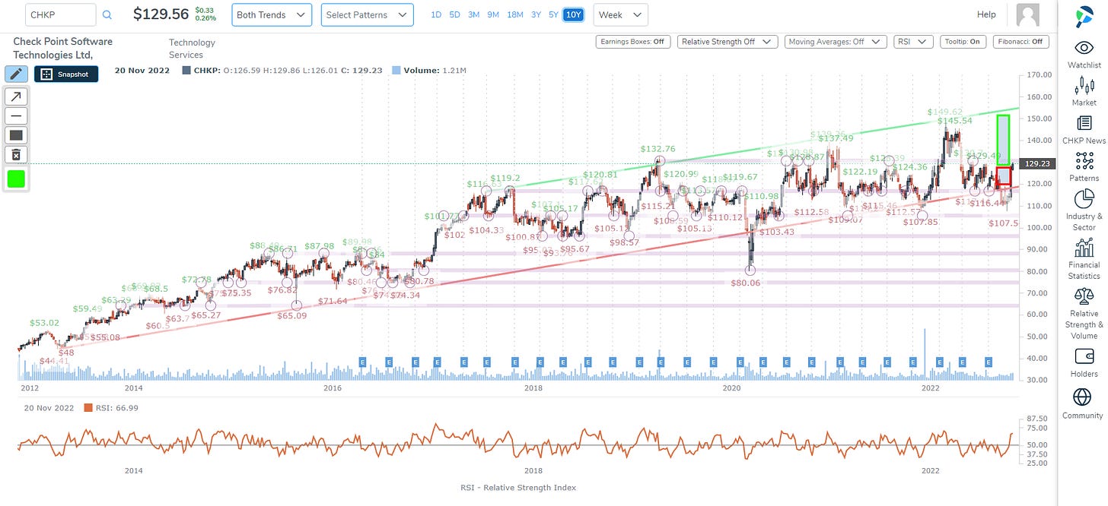Select the arrow drawing tool
The width and height of the screenshot is (1108, 506).
pyautogui.click(x=16, y=96)
